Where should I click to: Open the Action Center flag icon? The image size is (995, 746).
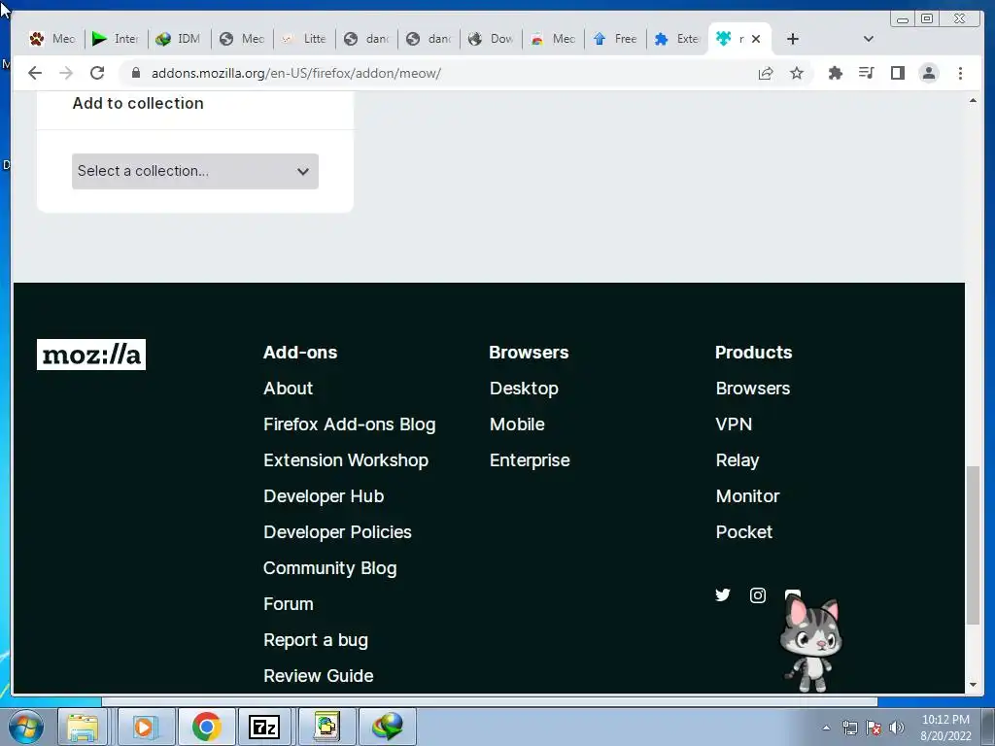874,728
